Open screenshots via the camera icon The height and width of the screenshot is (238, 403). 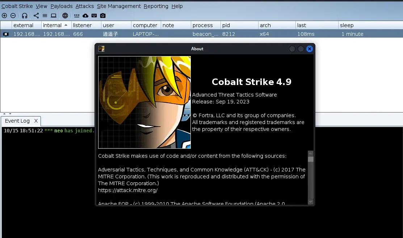(103, 16)
